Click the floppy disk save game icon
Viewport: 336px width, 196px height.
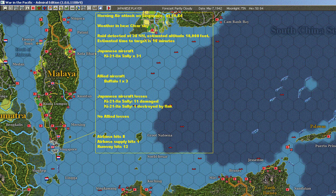[5, 8]
